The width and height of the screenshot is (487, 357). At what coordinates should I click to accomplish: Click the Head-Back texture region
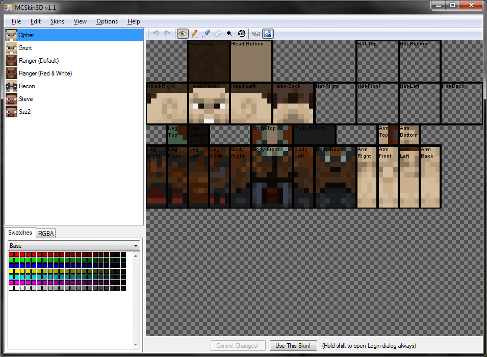coord(294,104)
